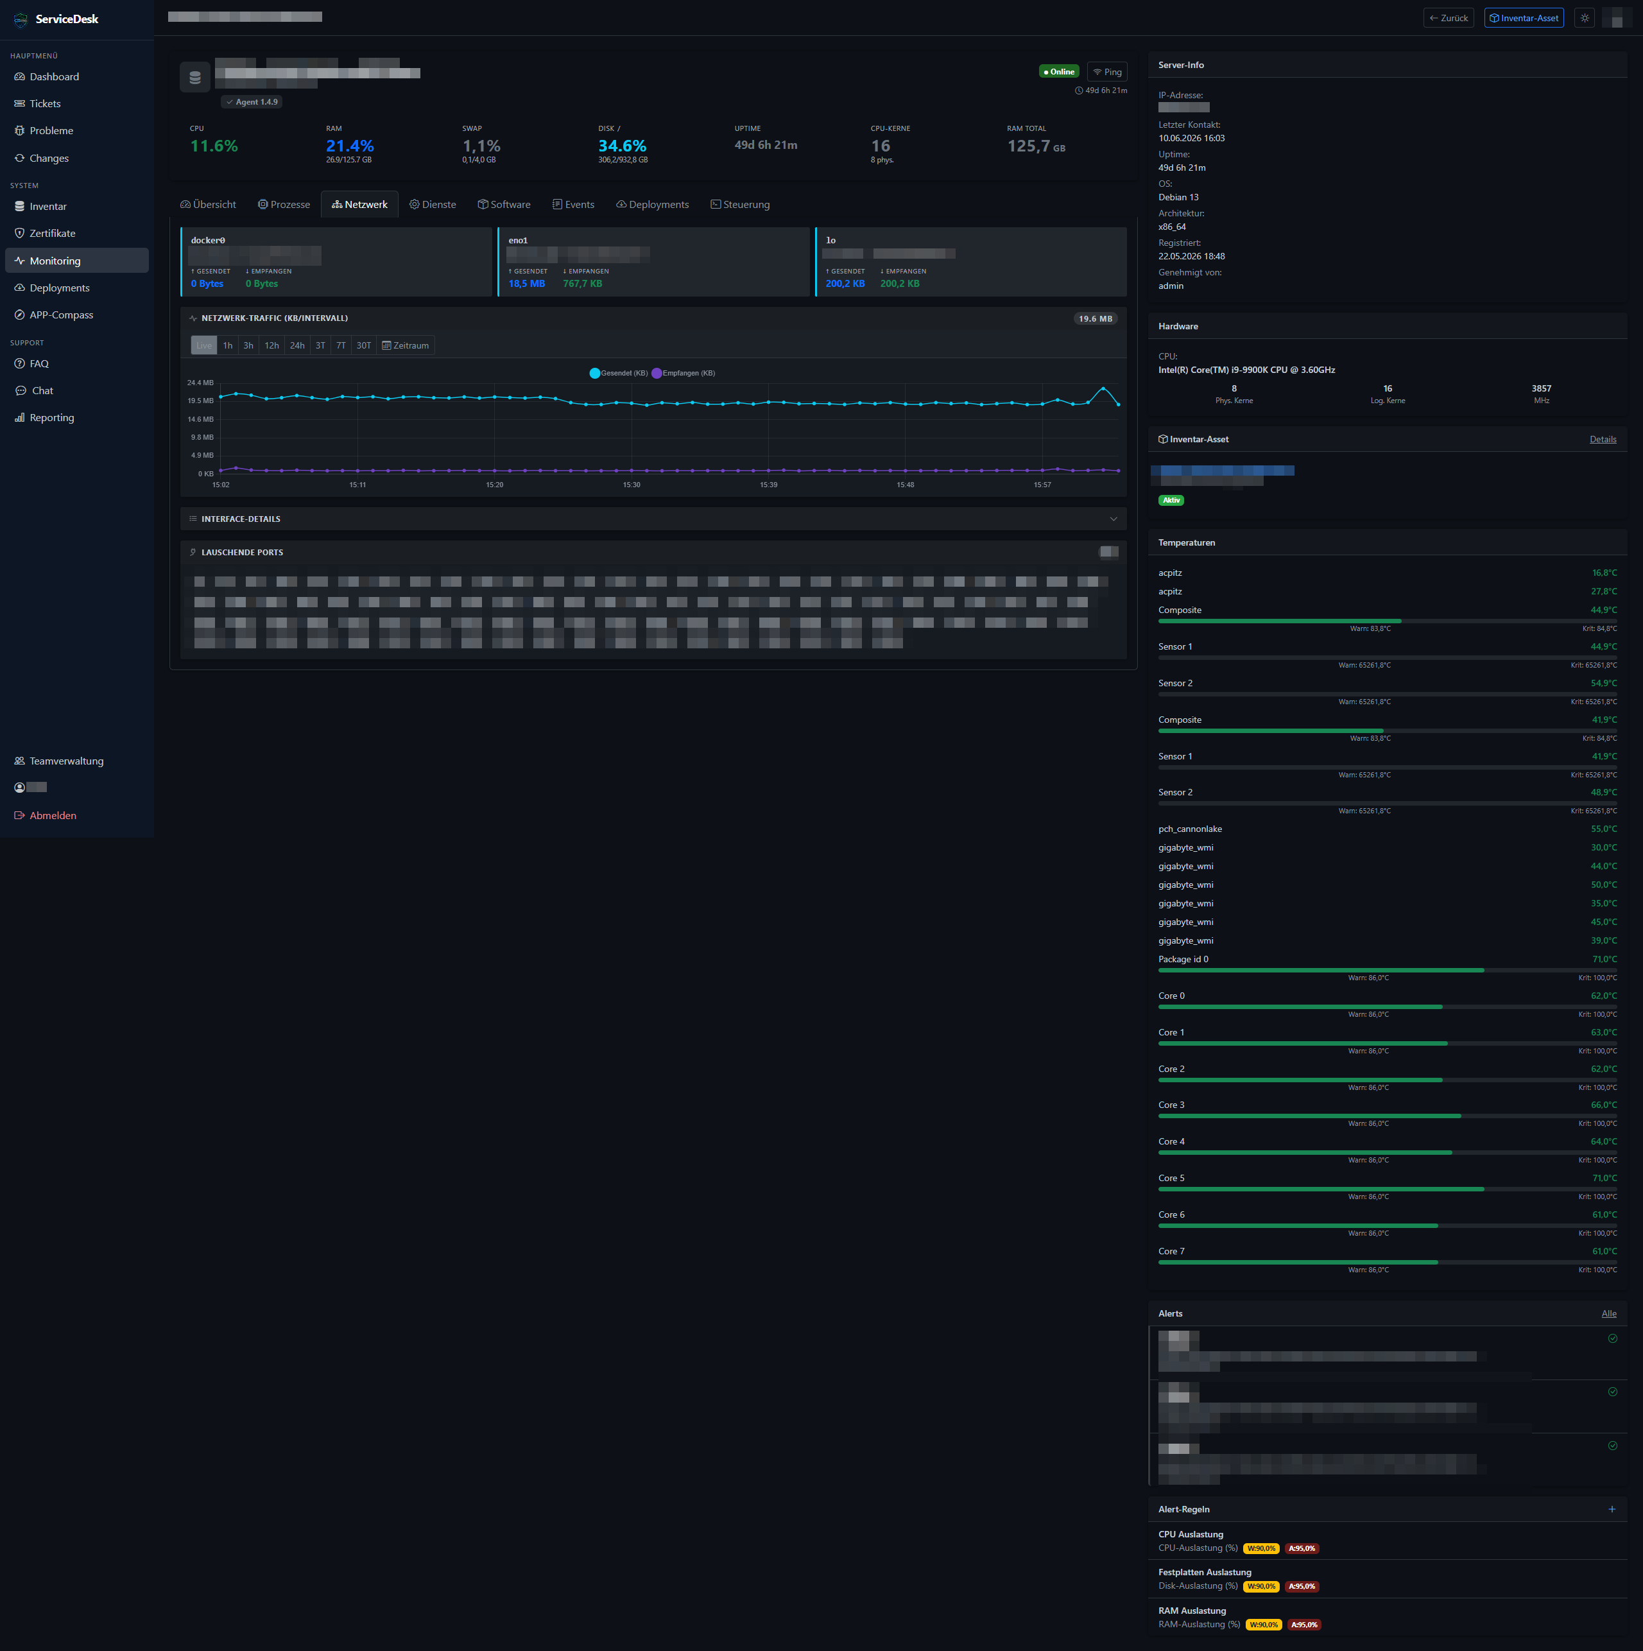Click the Monitoring pulse icon
Viewport: 1643px width, 1651px height.
click(20, 261)
